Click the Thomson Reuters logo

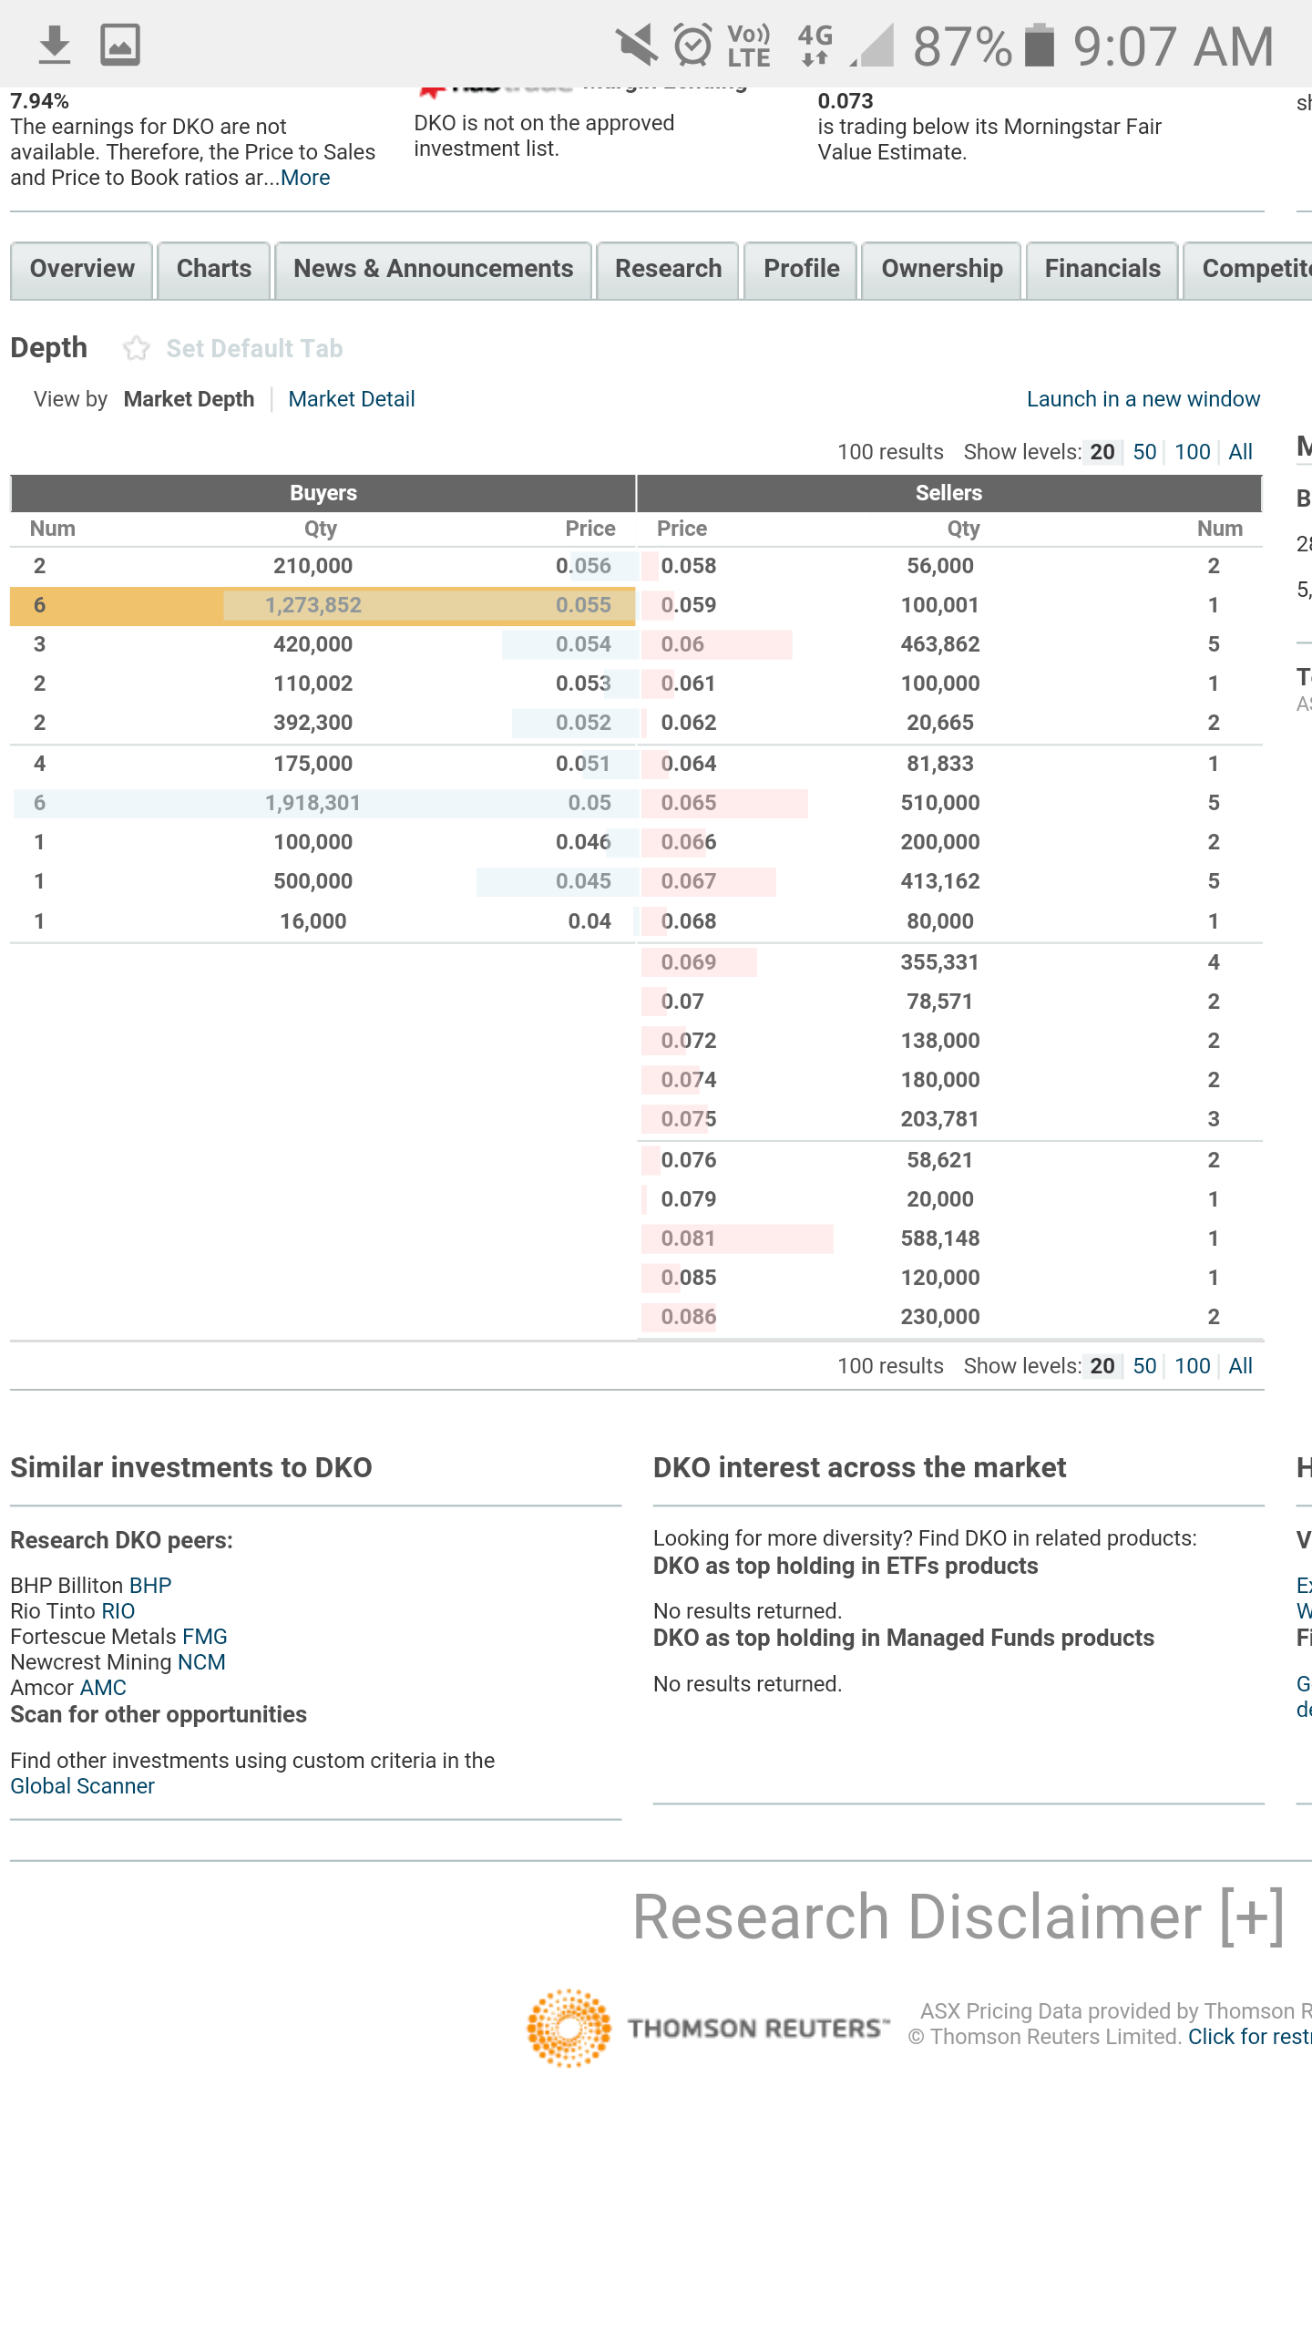[x=708, y=2028]
